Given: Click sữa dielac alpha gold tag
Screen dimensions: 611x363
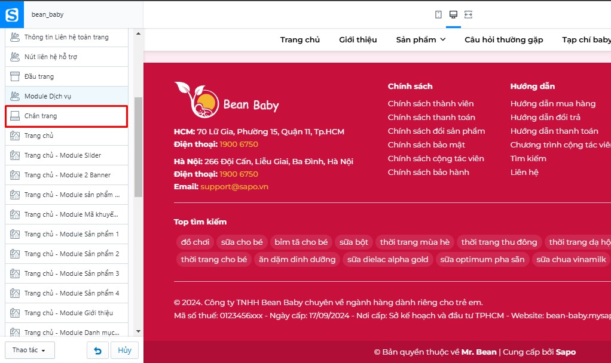Looking at the screenshot, I should tap(388, 260).
